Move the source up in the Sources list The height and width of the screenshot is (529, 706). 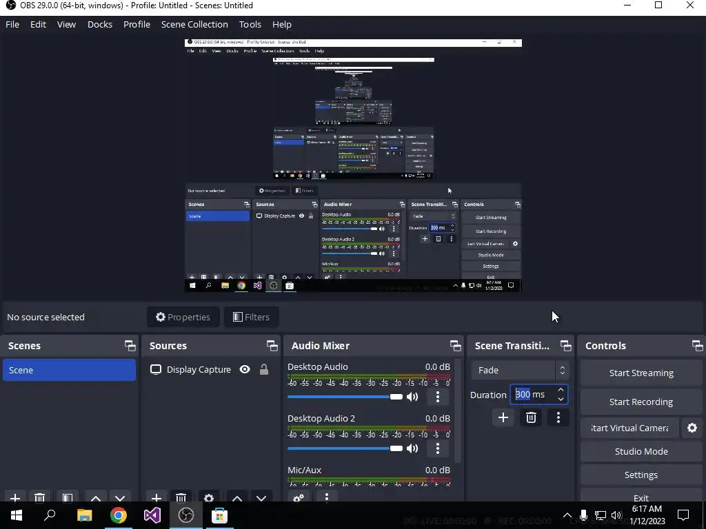(237, 498)
